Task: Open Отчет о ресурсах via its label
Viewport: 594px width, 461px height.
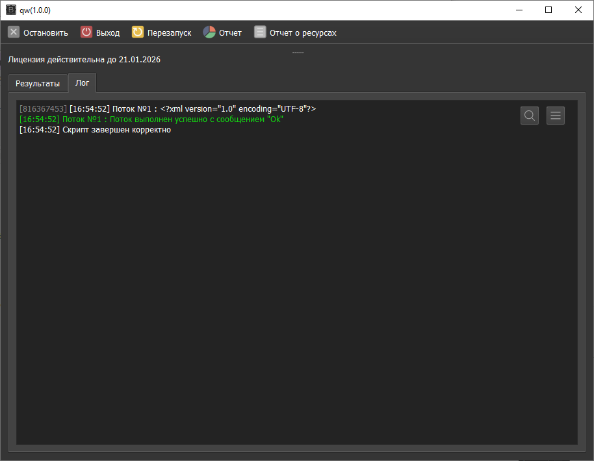Action: pyautogui.click(x=303, y=32)
